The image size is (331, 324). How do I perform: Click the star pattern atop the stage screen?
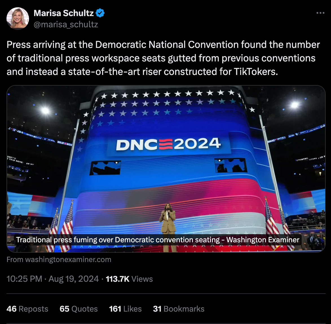click(x=167, y=103)
